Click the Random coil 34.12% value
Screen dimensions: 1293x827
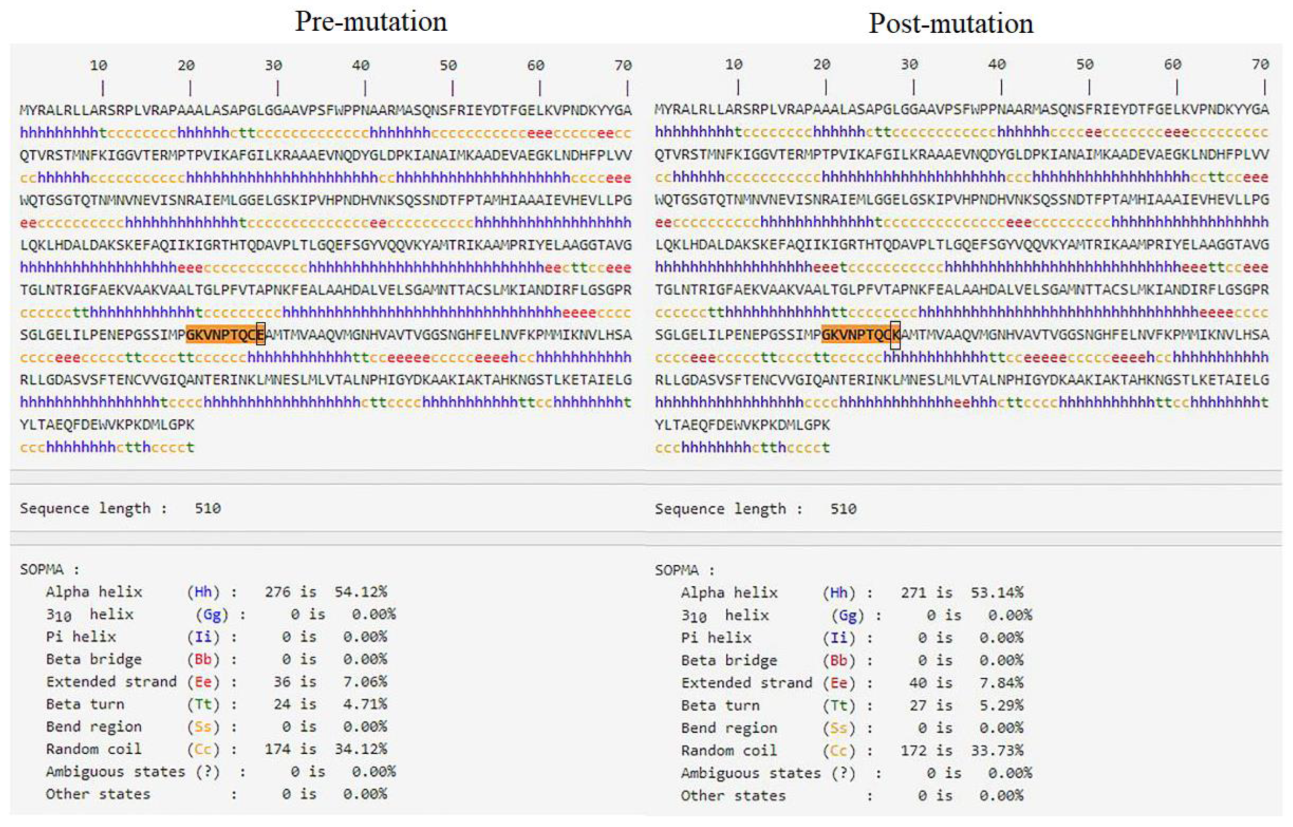pos(361,748)
